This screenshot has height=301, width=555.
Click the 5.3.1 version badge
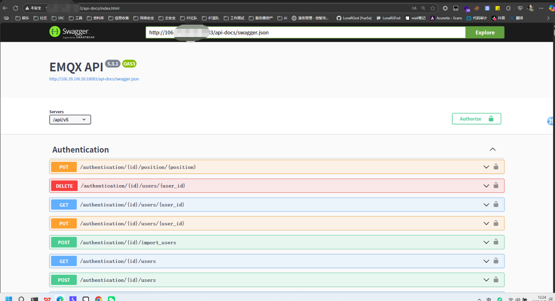click(113, 64)
